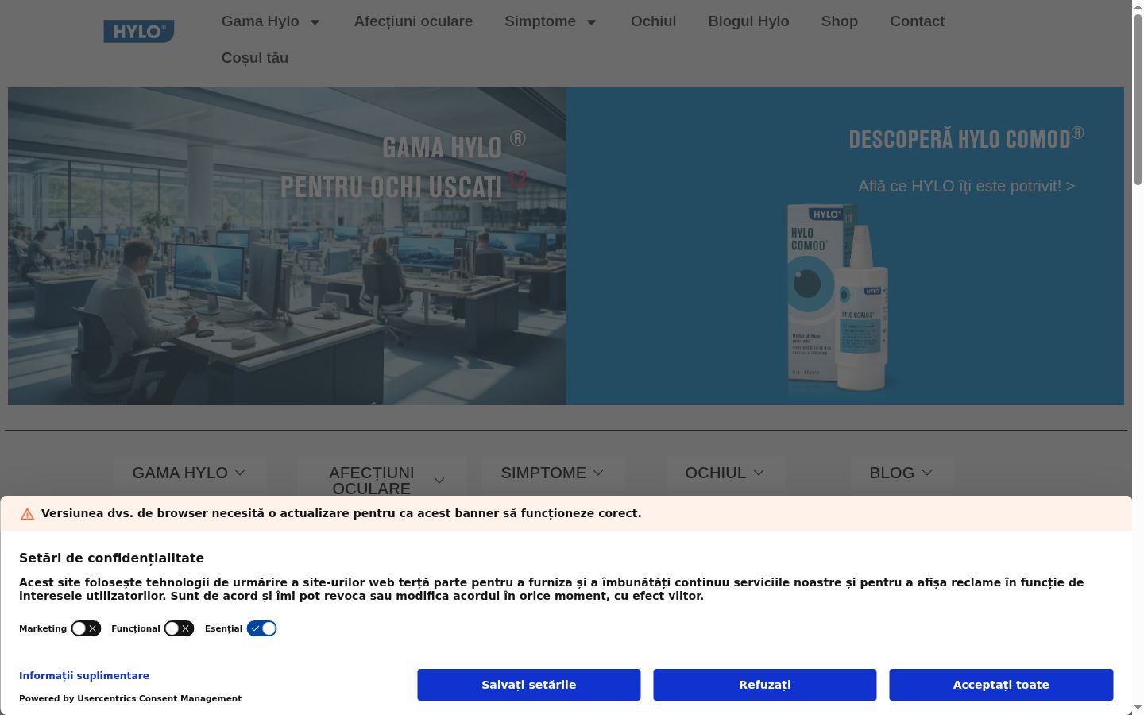The width and height of the screenshot is (1144, 715).
Task: Click the 'DESCOPERĂ HYLO COMOD' heading
Action: coord(966,139)
